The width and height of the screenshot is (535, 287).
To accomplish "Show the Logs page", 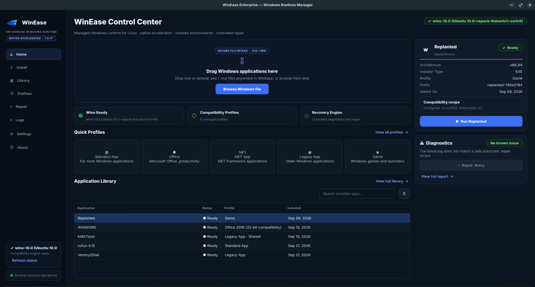I will (x=34, y=120).
